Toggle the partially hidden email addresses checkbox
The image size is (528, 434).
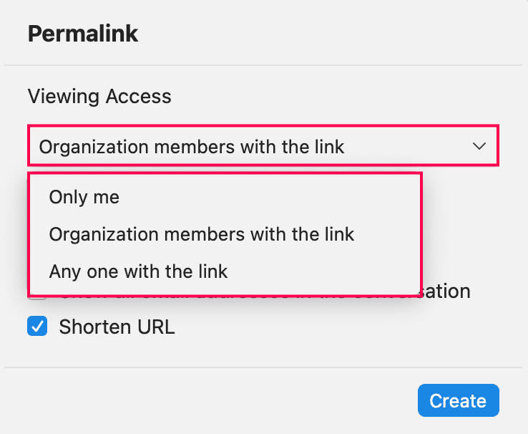37,296
